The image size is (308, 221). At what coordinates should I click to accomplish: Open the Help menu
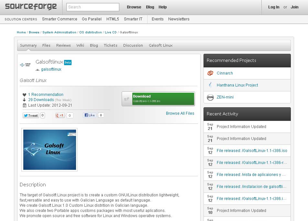163,7
